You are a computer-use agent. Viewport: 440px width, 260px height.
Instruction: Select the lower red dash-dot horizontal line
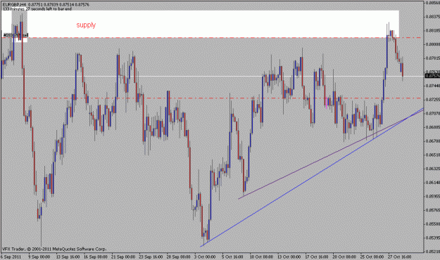click(x=212, y=98)
